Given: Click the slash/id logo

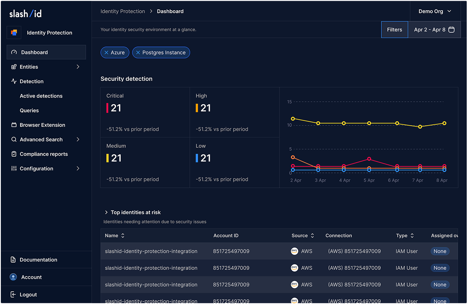Looking at the screenshot, I should click(26, 14).
